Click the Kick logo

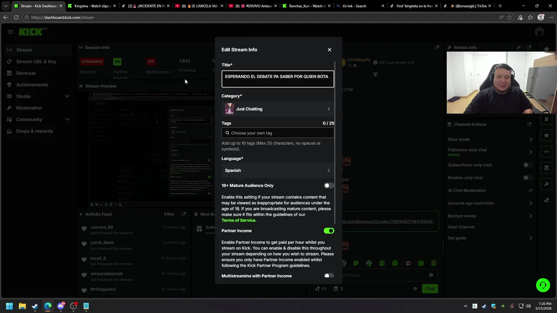coord(31,32)
